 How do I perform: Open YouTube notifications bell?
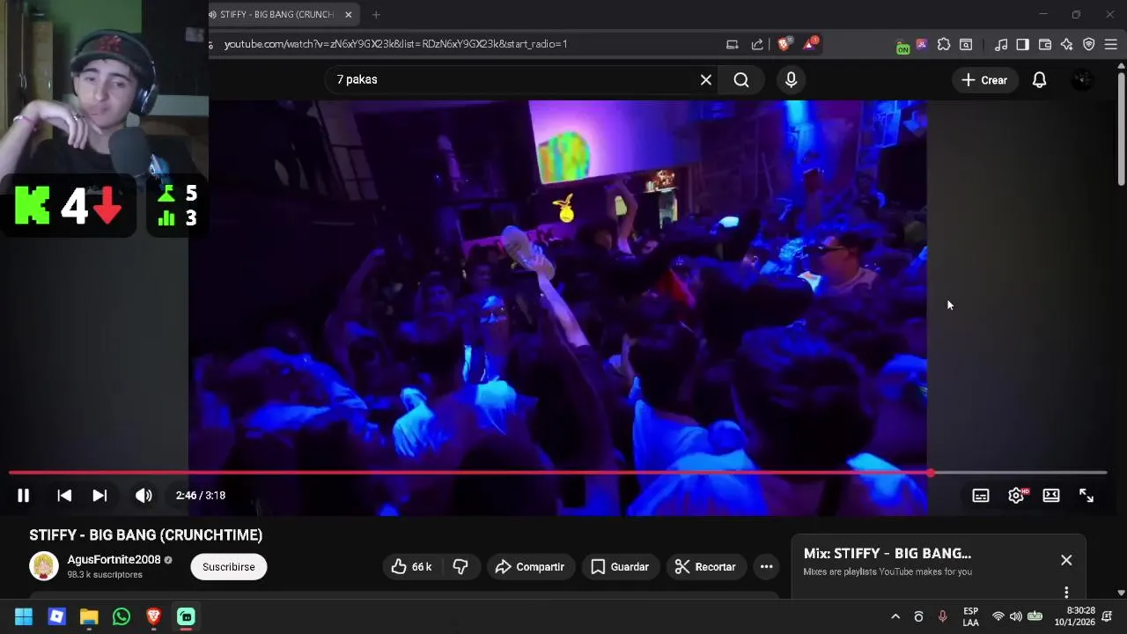pos(1039,80)
